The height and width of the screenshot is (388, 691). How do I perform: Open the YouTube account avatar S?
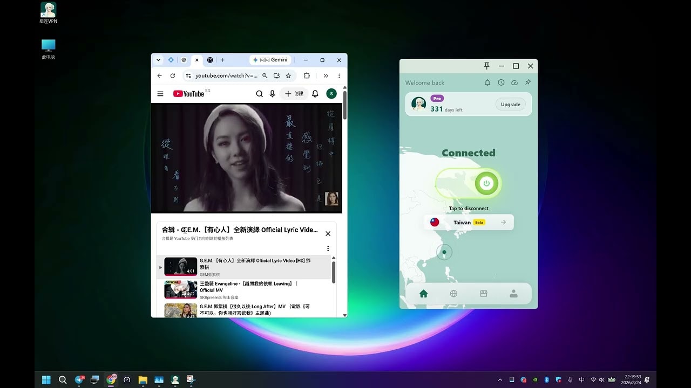(331, 94)
